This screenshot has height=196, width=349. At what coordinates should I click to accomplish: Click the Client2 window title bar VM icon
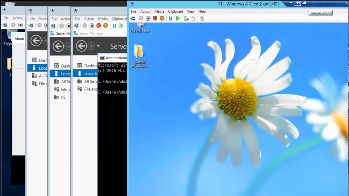point(132,4)
